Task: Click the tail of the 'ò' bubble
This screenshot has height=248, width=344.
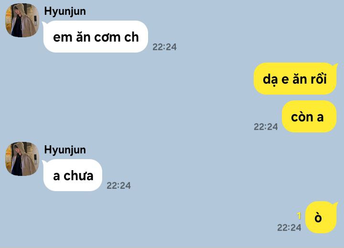Action: (x=335, y=204)
